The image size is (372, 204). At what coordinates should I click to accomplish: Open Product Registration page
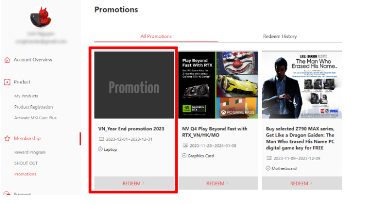point(34,107)
